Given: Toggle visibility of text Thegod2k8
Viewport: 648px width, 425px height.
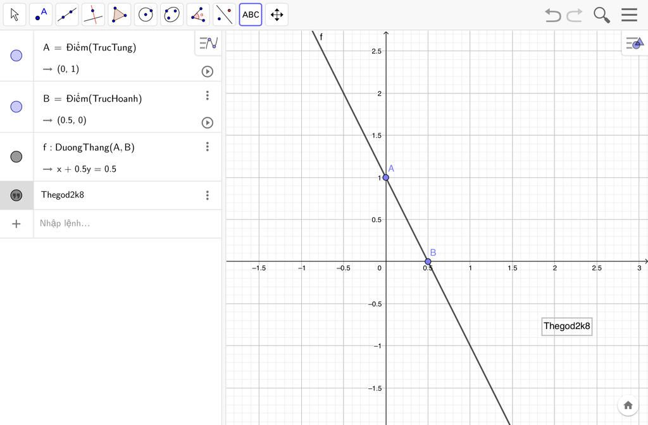Looking at the screenshot, I should (16, 195).
